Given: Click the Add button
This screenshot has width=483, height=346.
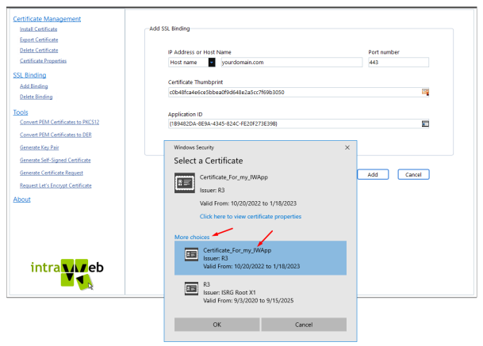Looking at the screenshot, I should [373, 174].
